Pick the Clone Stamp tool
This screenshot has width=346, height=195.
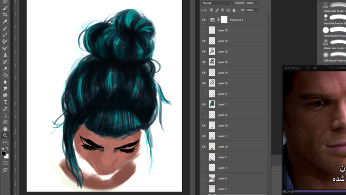point(5,55)
